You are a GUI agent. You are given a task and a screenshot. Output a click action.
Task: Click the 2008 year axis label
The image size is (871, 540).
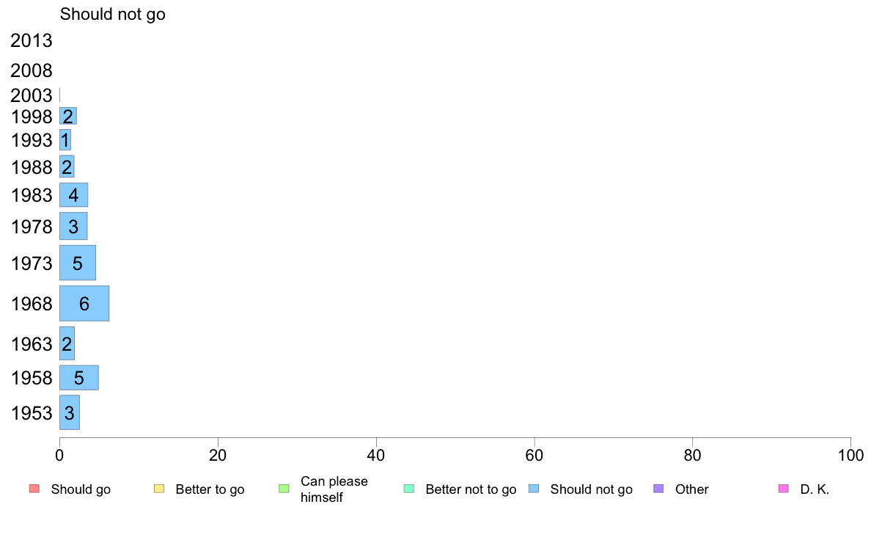pos(31,70)
